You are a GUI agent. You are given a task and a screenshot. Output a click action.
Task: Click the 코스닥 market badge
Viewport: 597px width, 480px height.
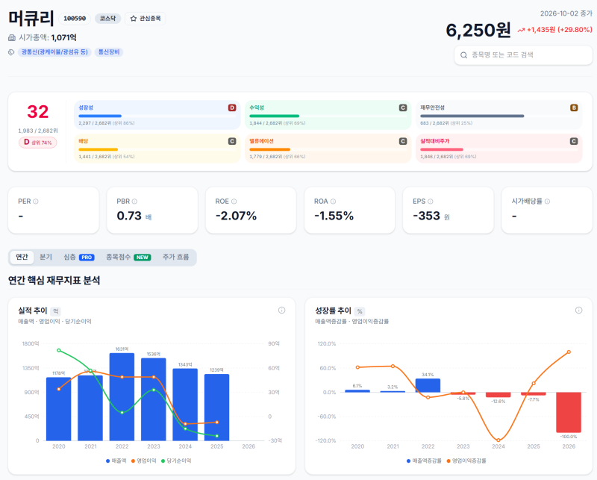click(x=107, y=18)
